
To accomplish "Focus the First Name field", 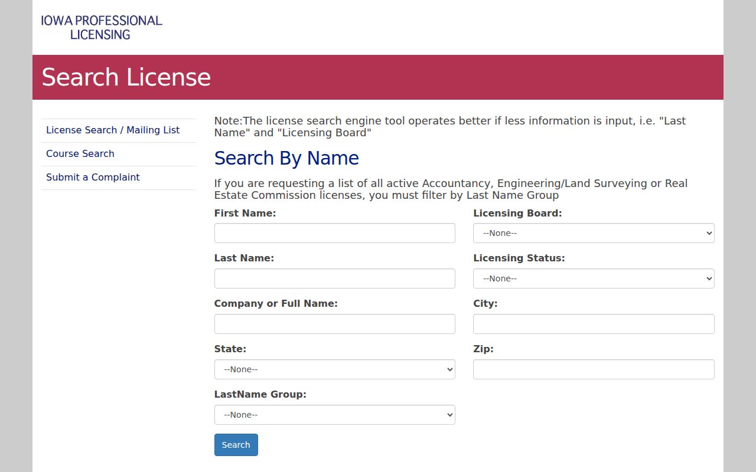I will click(x=335, y=233).
